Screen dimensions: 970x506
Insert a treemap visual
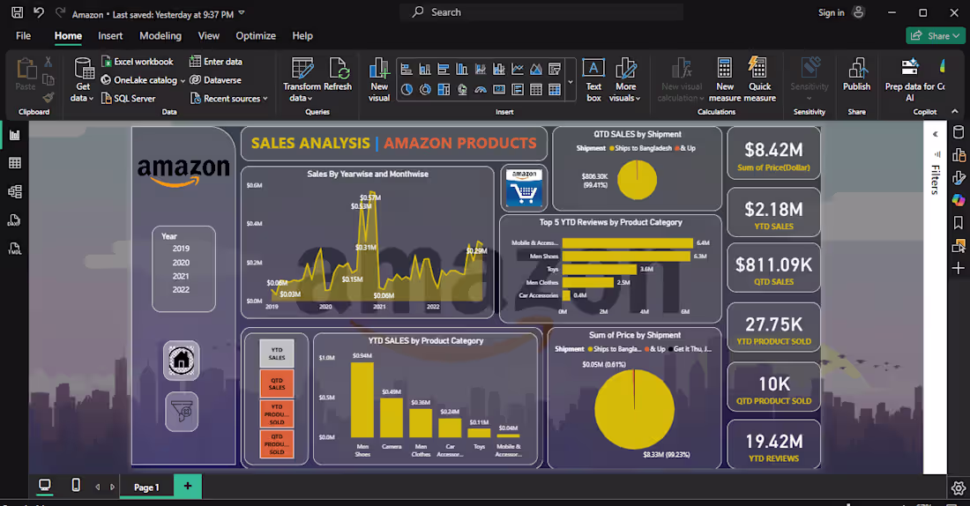pyautogui.click(x=444, y=90)
